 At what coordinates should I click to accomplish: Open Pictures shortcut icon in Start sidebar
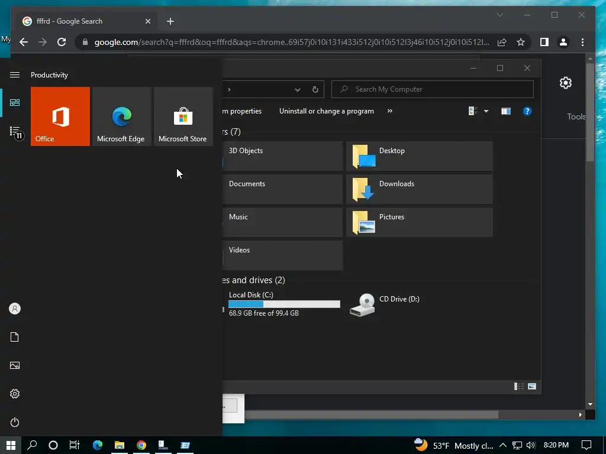15,365
